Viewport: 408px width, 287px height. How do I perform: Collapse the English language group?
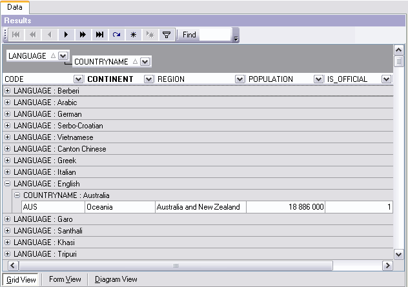[8, 184]
